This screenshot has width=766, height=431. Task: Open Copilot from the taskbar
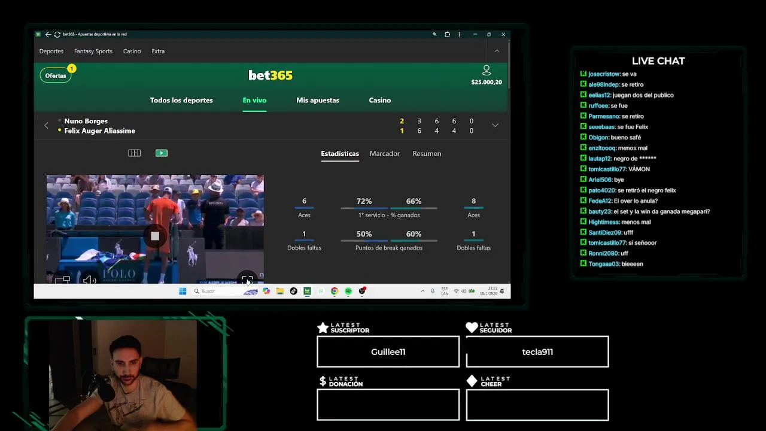(266, 292)
